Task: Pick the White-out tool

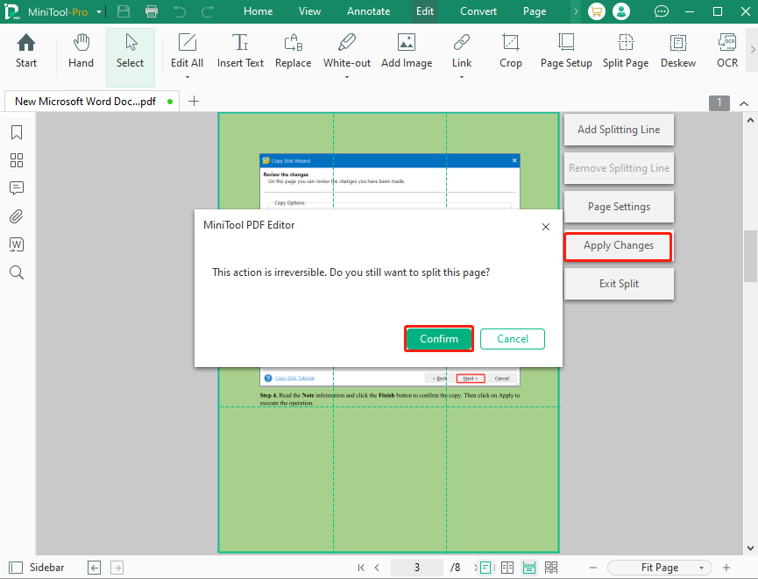Action: click(x=347, y=51)
